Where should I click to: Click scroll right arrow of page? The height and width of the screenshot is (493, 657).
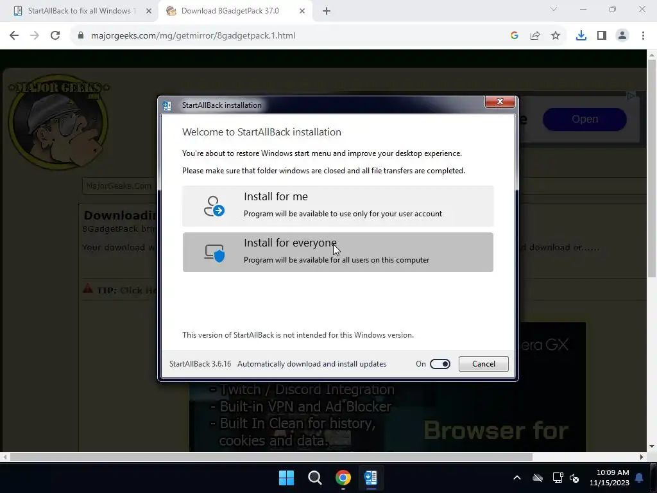coord(642,457)
